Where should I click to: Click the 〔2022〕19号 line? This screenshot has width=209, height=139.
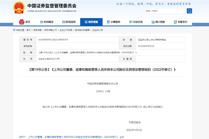coord(103,92)
